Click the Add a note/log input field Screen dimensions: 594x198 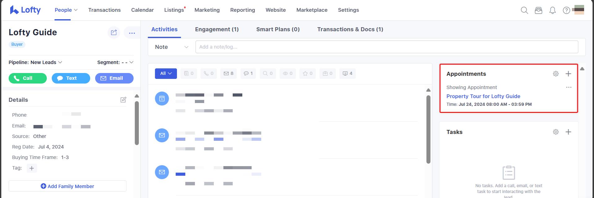click(386, 47)
